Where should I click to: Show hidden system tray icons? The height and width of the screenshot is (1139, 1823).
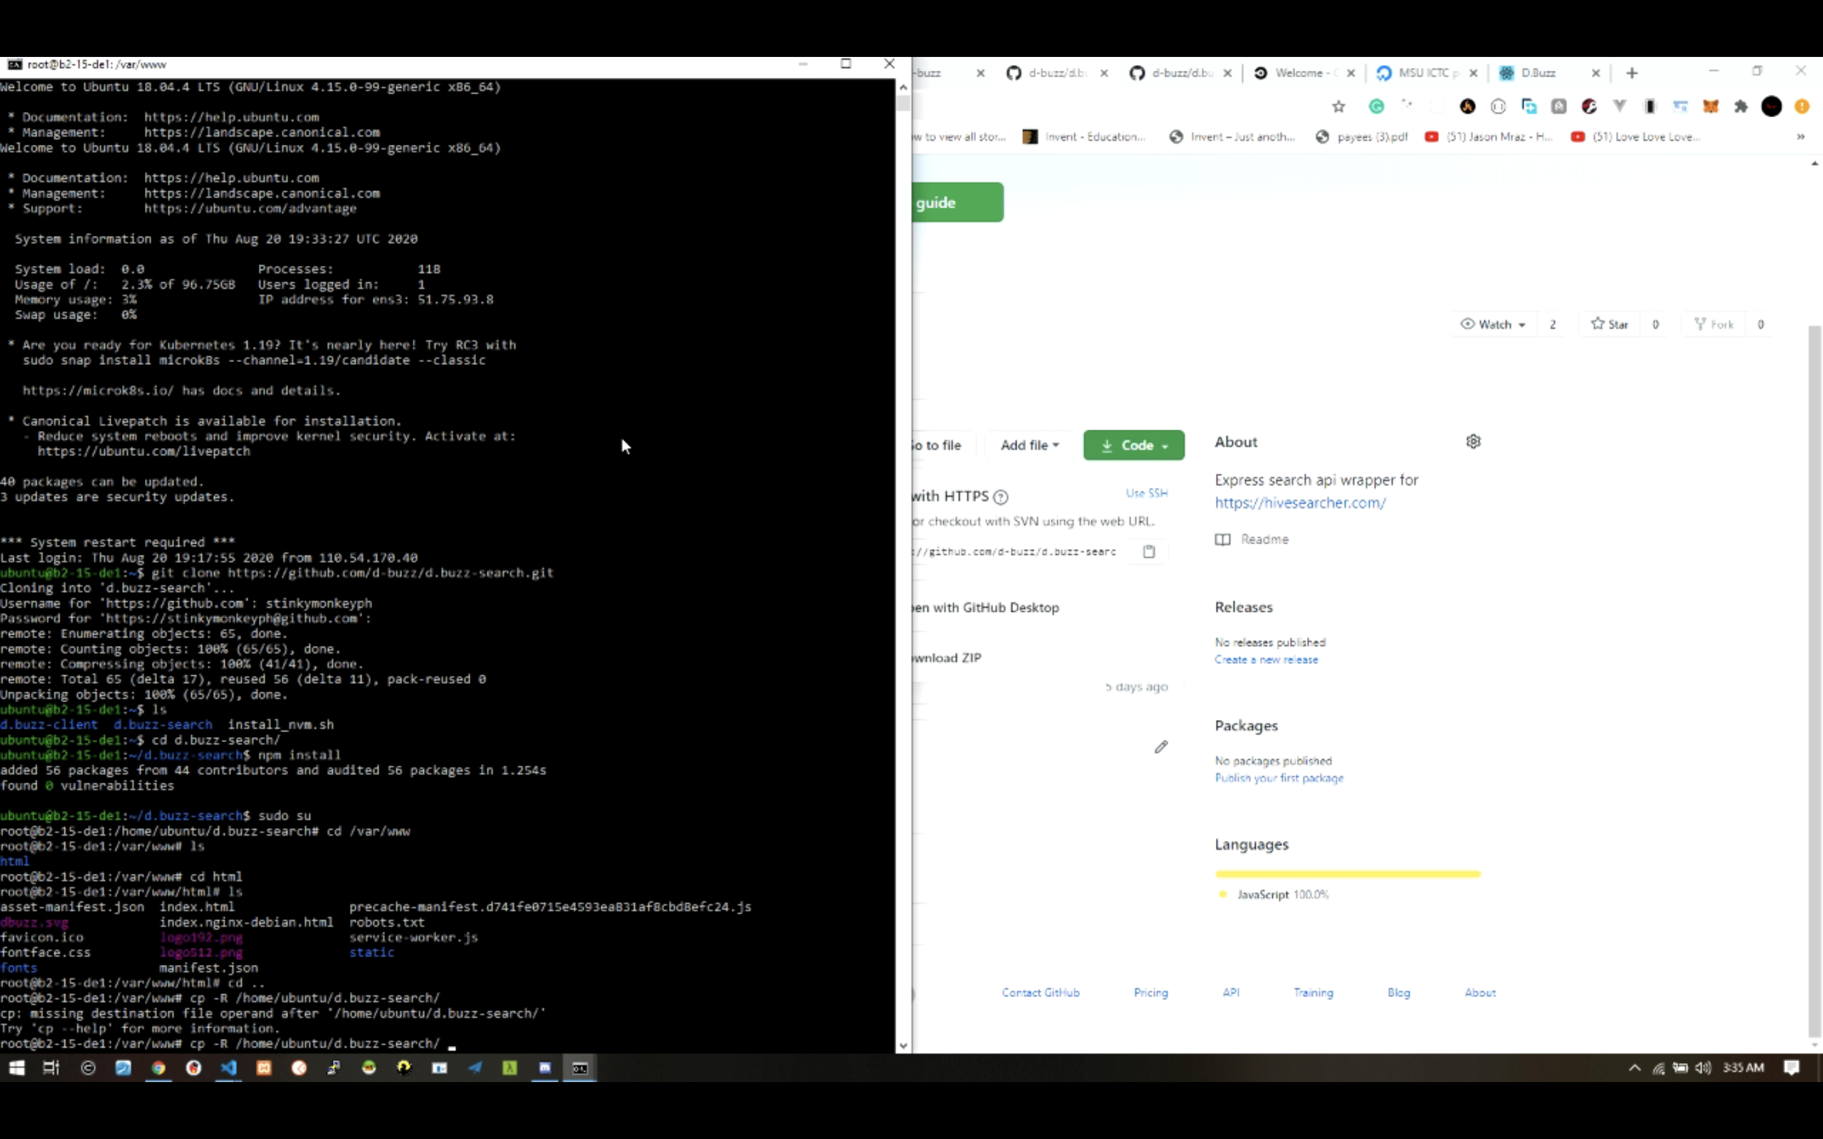click(1634, 1067)
